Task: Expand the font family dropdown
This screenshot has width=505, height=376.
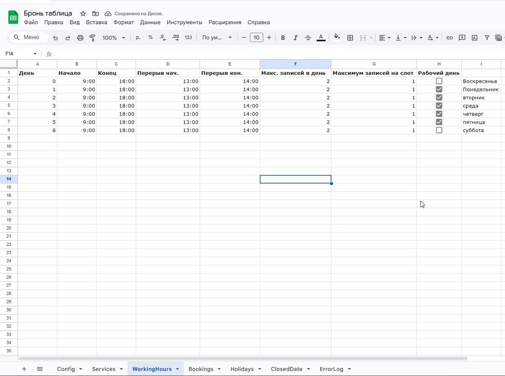Action: point(217,38)
